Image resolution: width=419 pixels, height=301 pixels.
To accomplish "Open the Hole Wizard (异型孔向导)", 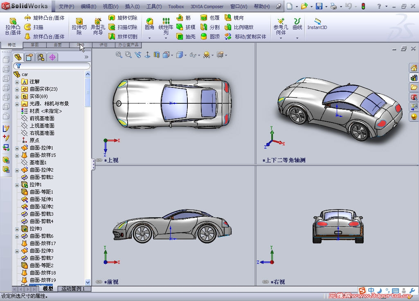I will tap(98, 27).
